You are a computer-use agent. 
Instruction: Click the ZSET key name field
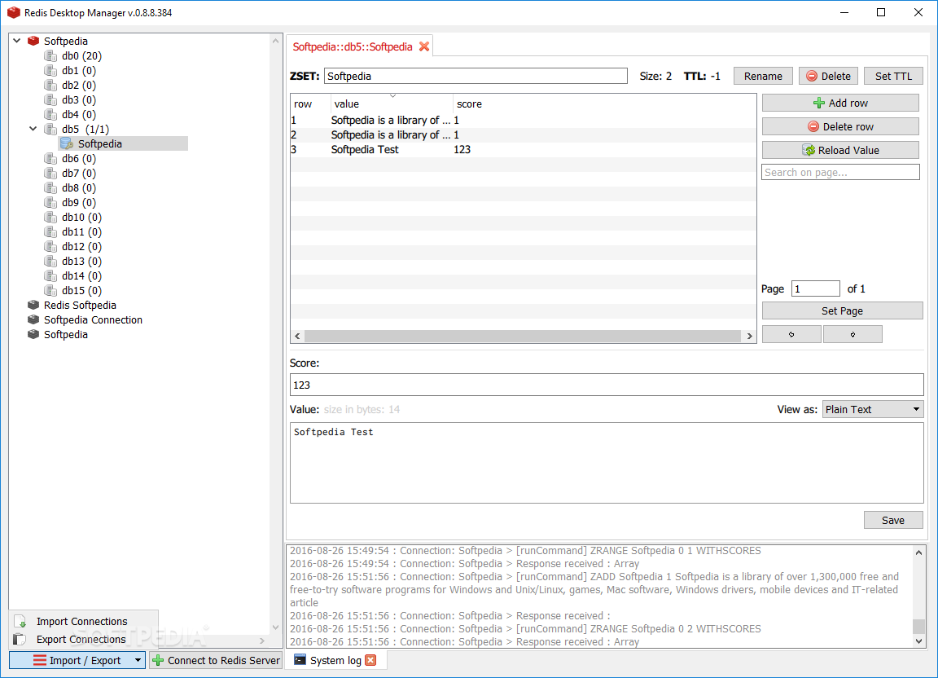pos(476,76)
